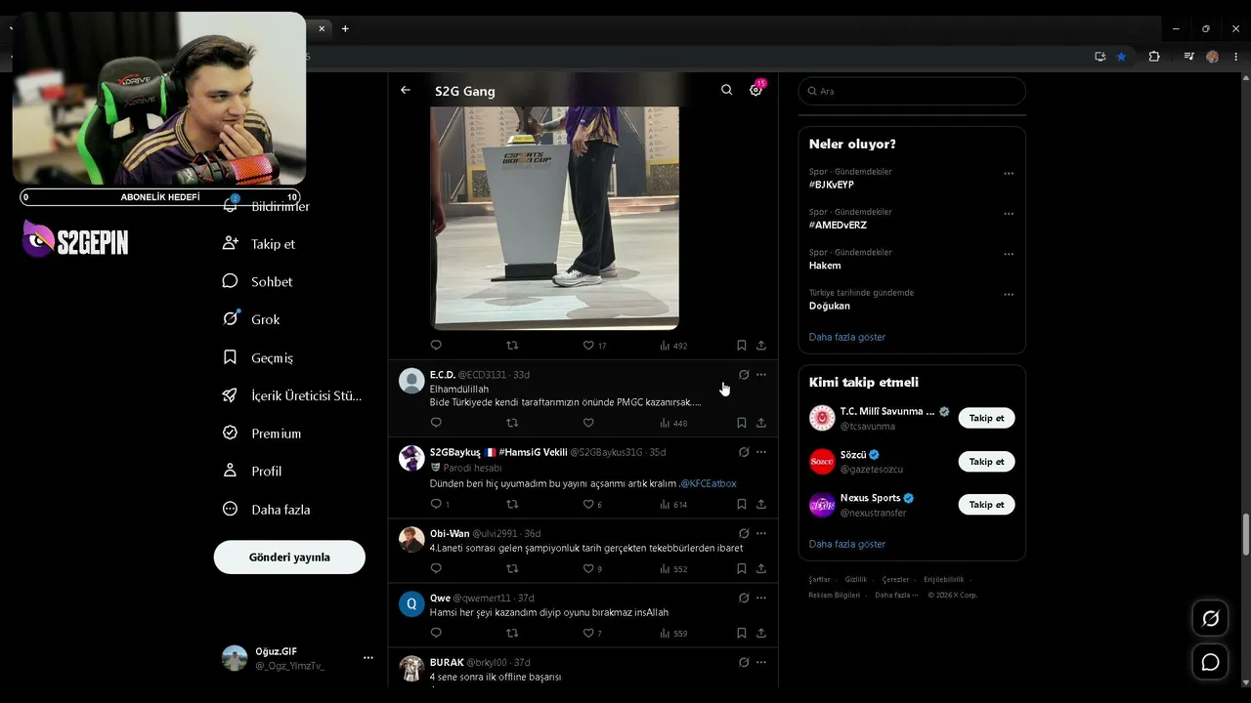Share the E.C.D. post
Viewport: 1251px width, 703px height.
click(x=761, y=423)
